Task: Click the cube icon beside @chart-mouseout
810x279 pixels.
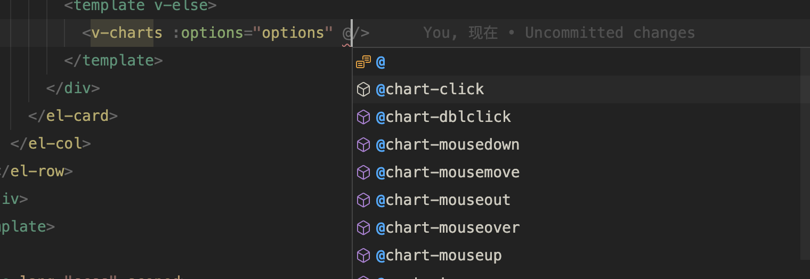Action: pos(363,200)
